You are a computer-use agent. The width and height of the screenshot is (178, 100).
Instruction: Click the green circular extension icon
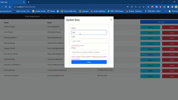pyautogui.click(x=164, y=7)
